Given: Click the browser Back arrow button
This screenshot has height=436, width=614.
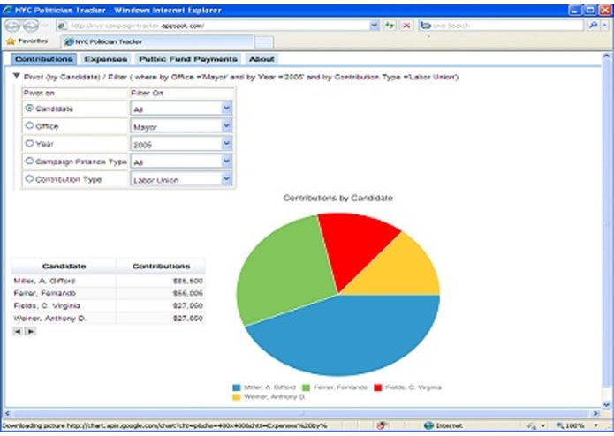Looking at the screenshot, I should click(x=12, y=26).
